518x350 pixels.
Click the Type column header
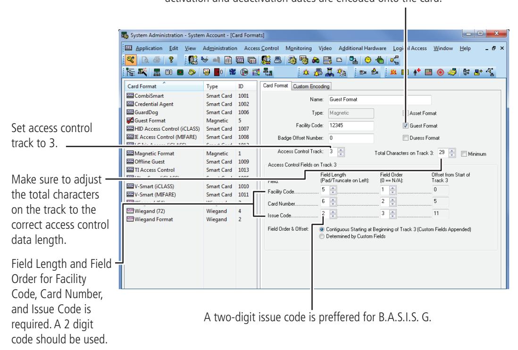[x=220, y=86]
